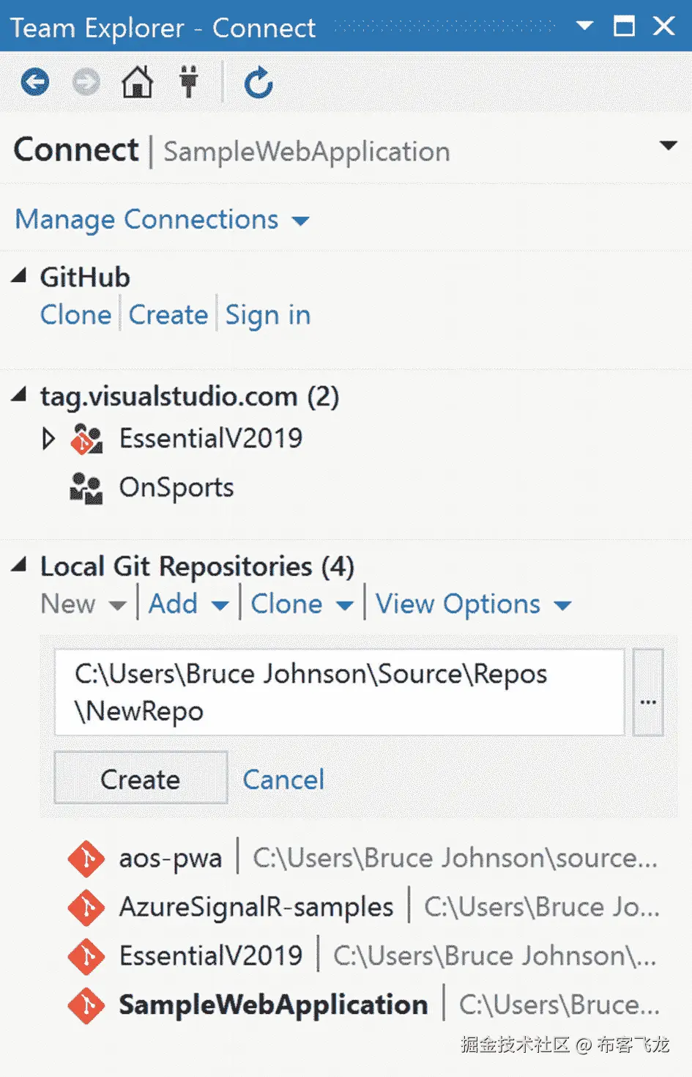Image resolution: width=692 pixels, height=1077 pixels.
Task: Open the Add repository dropdown menu
Action: (188, 604)
